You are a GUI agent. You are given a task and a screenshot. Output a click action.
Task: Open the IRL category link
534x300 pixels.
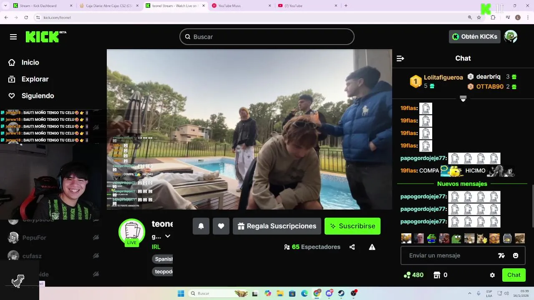(x=156, y=247)
